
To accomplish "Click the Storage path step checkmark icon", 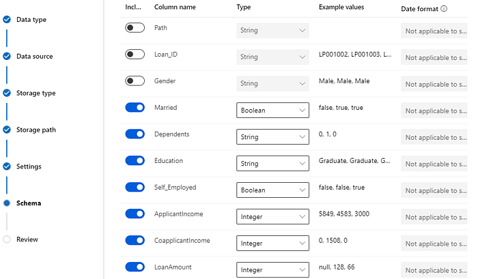I will 7,130.
